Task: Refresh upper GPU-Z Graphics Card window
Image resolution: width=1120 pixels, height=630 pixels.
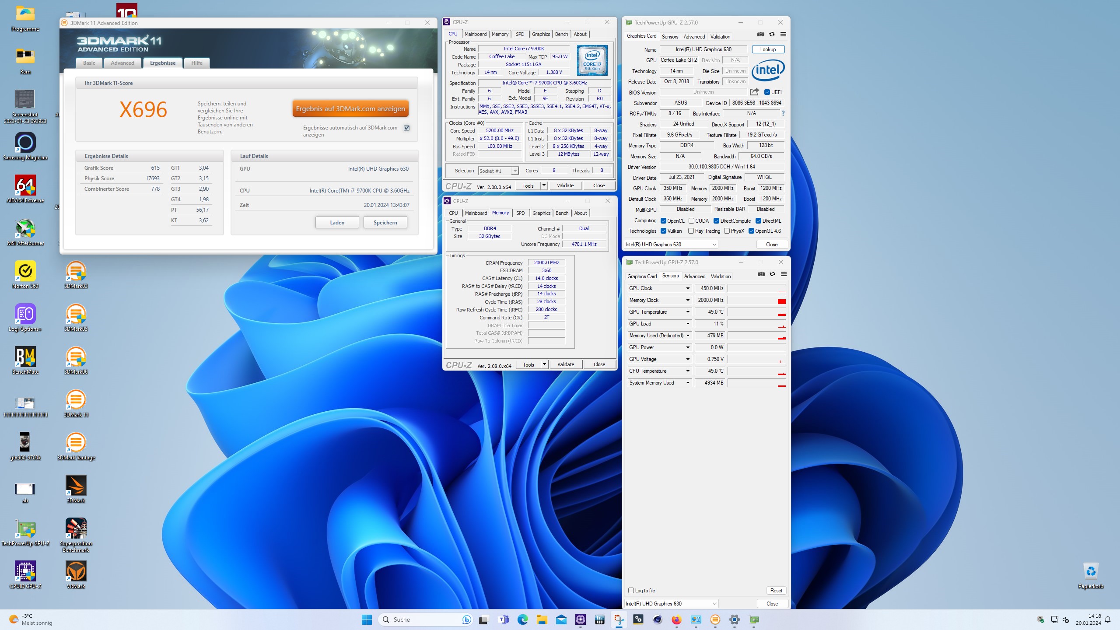Action: (x=772, y=34)
